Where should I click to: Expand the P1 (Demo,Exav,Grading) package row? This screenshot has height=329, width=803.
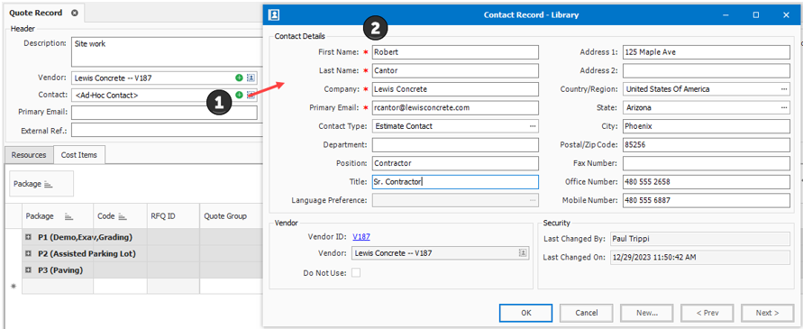tap(29, 237)
